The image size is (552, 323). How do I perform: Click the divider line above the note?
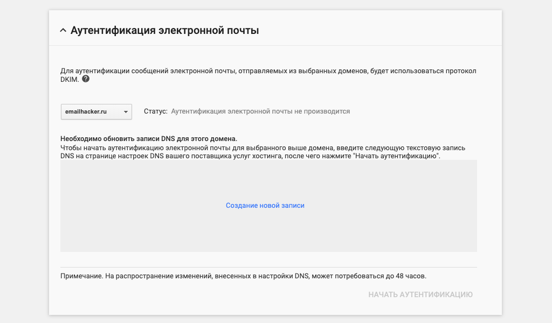click(x=268, y=267)
